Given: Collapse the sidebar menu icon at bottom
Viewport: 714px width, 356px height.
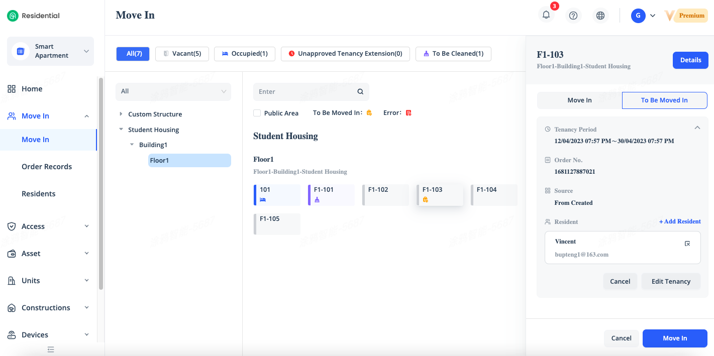Looking at the screenshot, I should pos(50,349).
